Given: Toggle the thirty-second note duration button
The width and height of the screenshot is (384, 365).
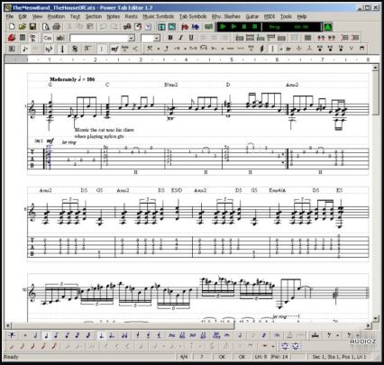Looking at the screenshot, I should tap(78, 335).
